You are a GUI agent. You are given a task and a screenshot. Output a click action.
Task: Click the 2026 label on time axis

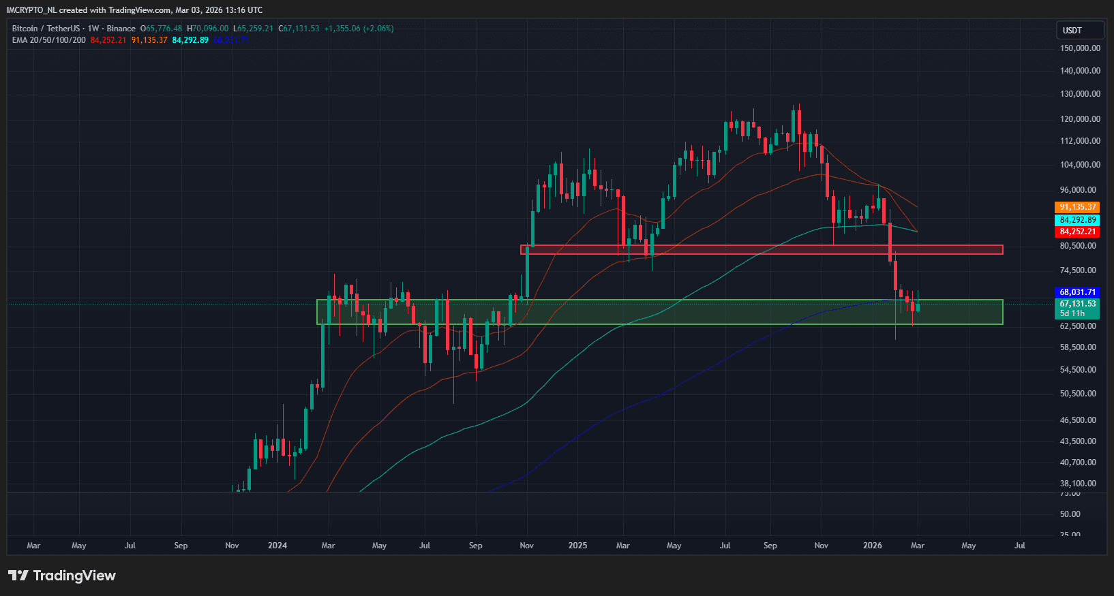[872, 546]
